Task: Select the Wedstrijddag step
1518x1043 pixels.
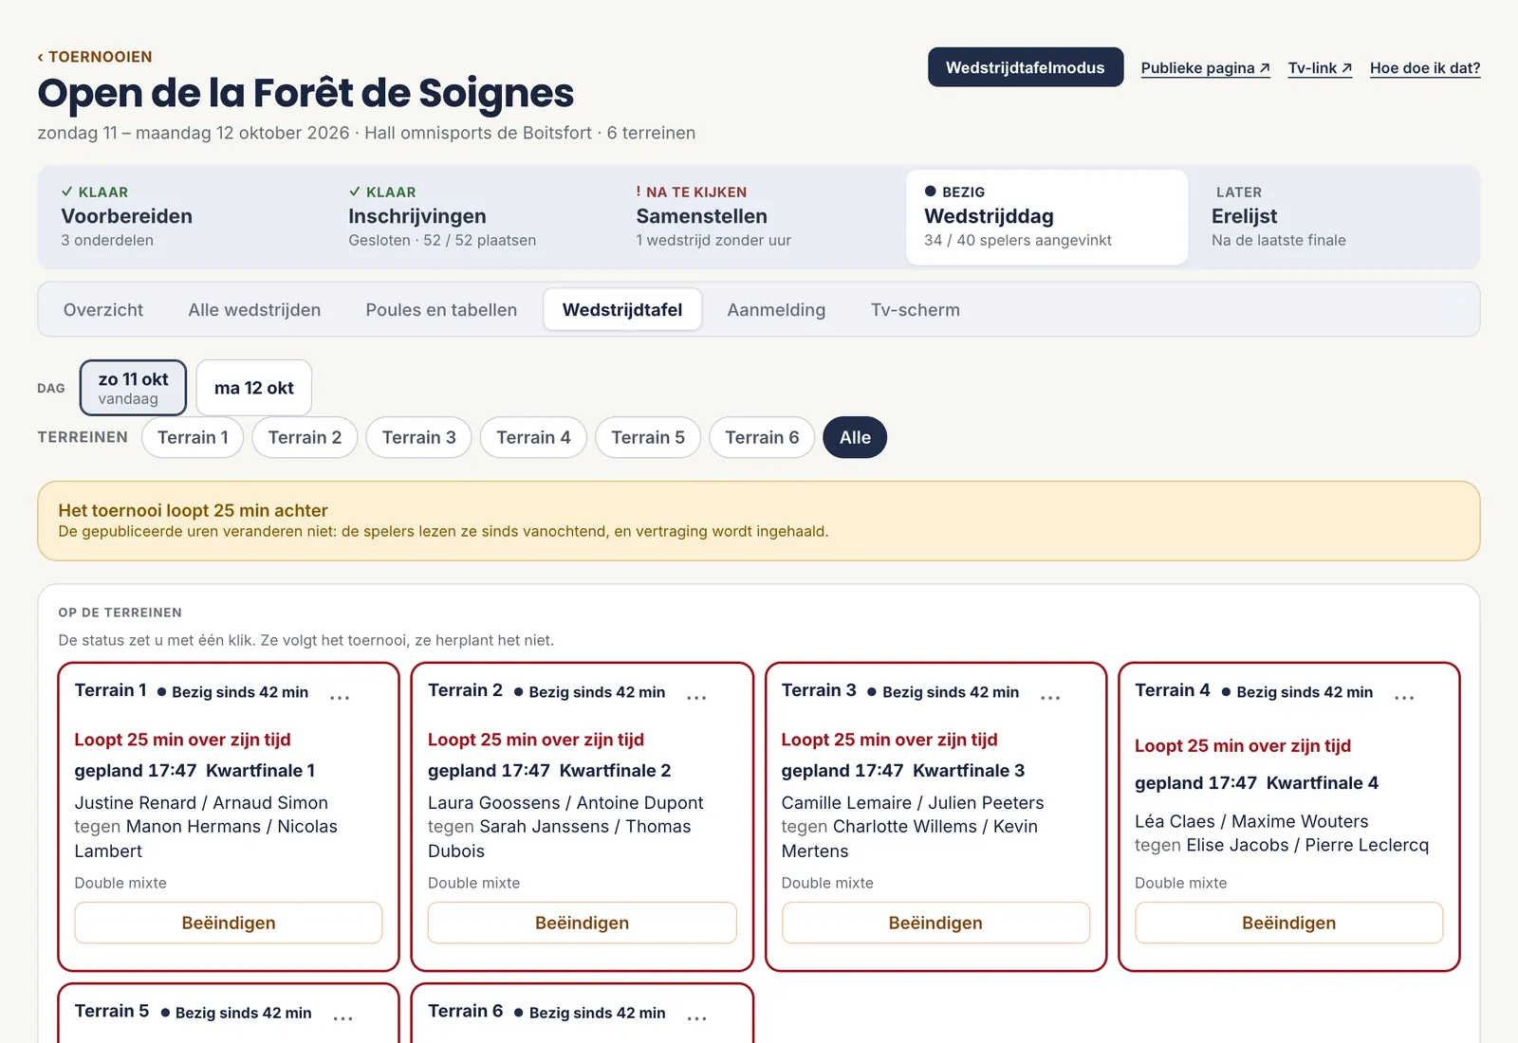Action: [1046, 217]
